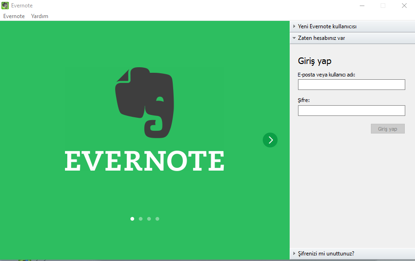Open the Evernote menu
415x261 pixels.
tap(14, 16)
